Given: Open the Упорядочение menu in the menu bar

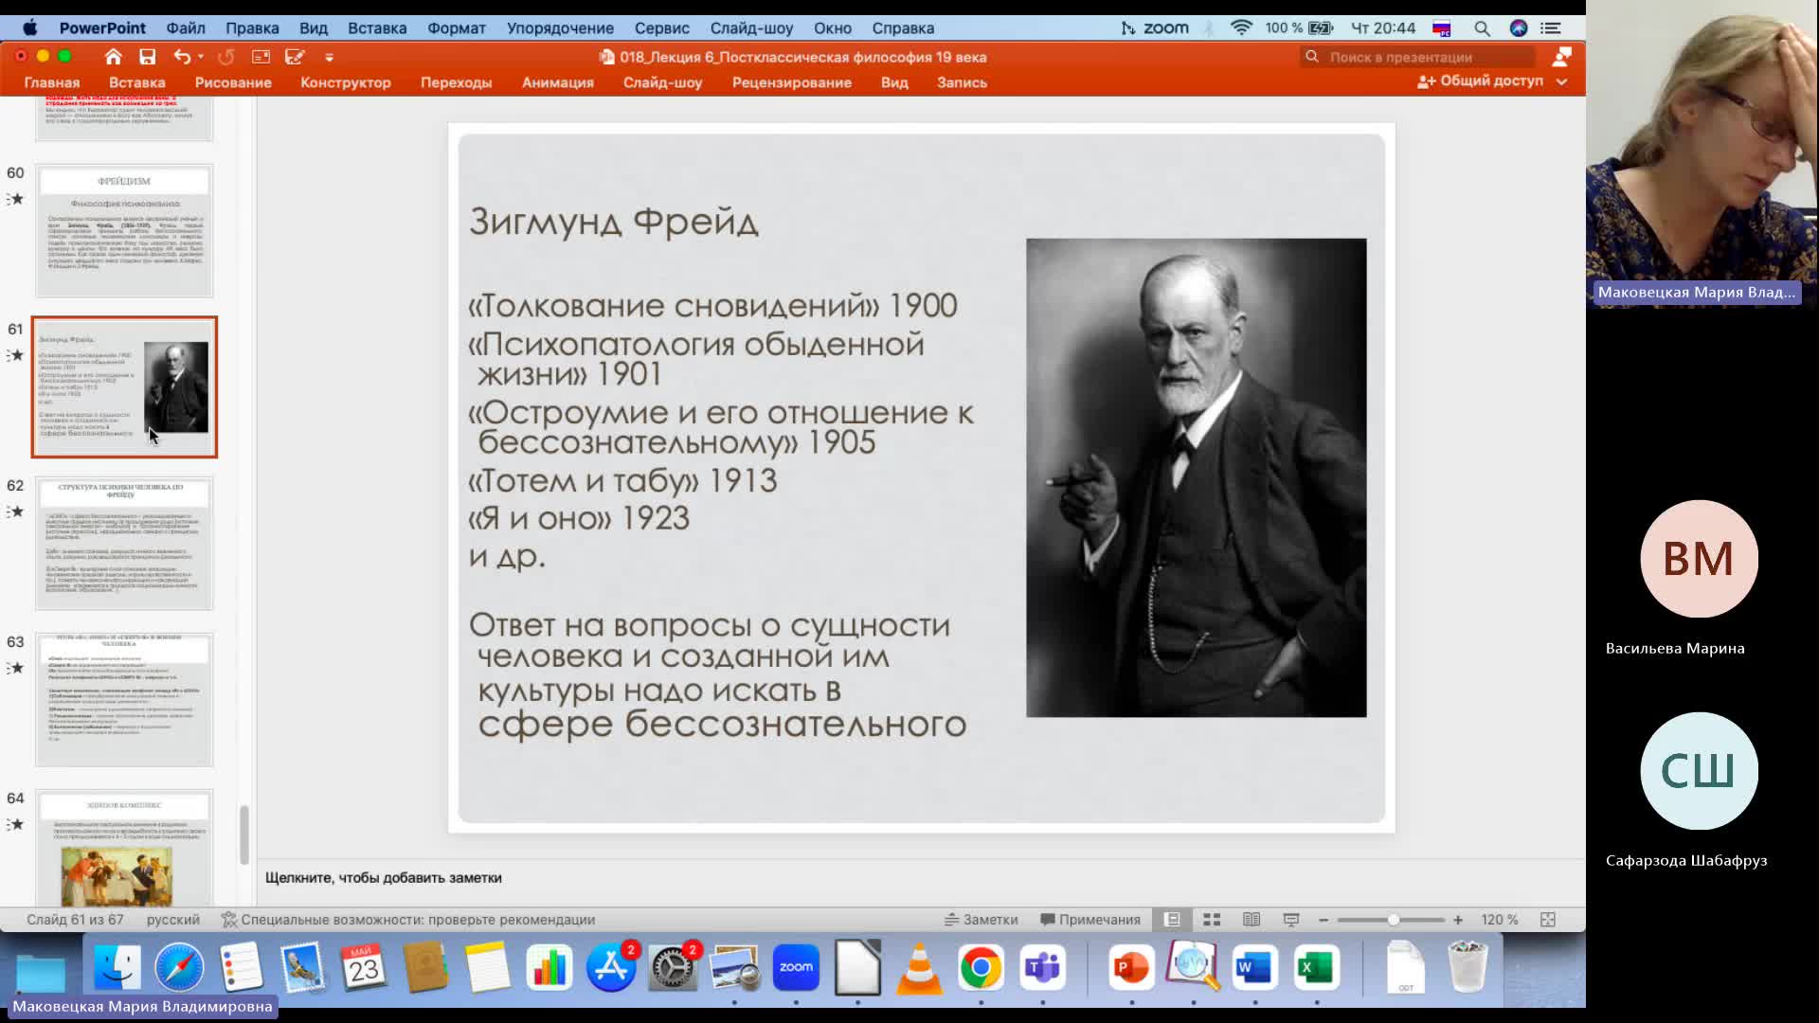Looking at the screenshot, I should pyautogui.click(x=560, y=27).
